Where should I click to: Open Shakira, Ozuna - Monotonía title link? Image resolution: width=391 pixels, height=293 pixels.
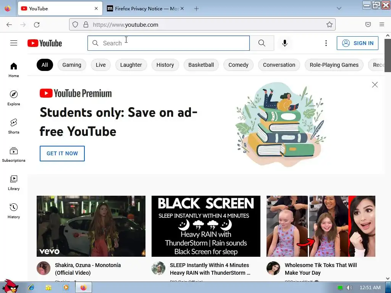(88, 269)
